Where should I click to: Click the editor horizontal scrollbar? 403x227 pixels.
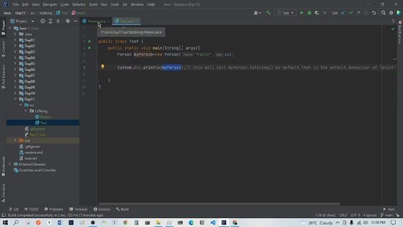[x=219, y=204]
